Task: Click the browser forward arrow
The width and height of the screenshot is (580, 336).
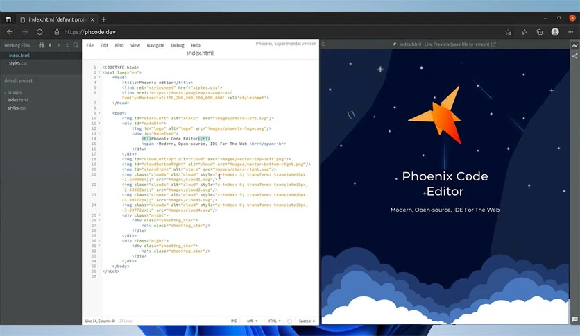Action: (25, 32)
